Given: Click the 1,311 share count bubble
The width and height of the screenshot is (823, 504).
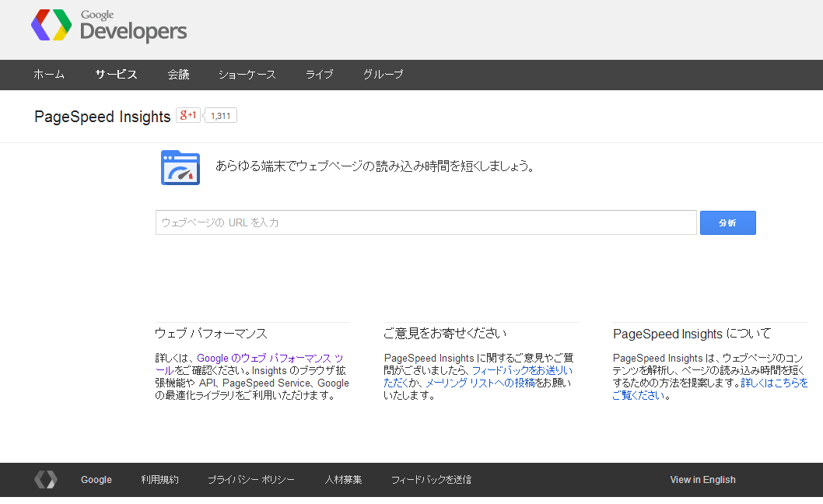Looking at the screenshot, I should (x=220, y=116).
